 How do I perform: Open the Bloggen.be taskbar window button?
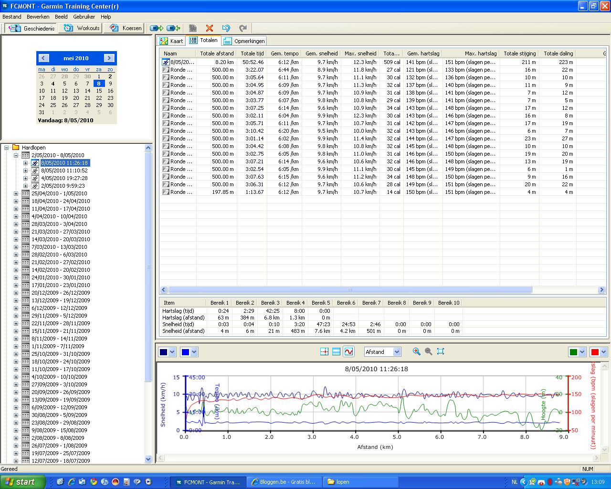(284, 482)
